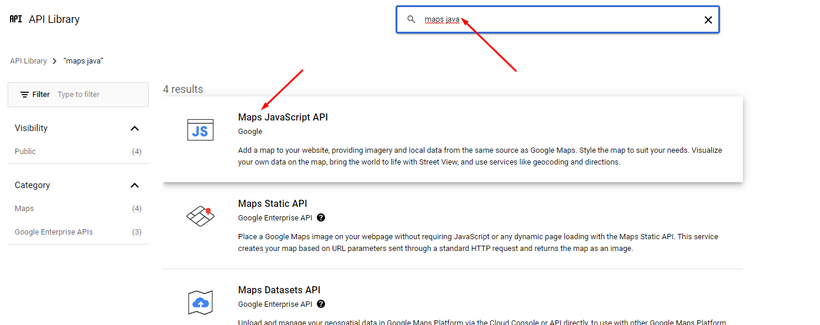Click the Category section heading
The image size is (820, 325).
click(32, 185)
